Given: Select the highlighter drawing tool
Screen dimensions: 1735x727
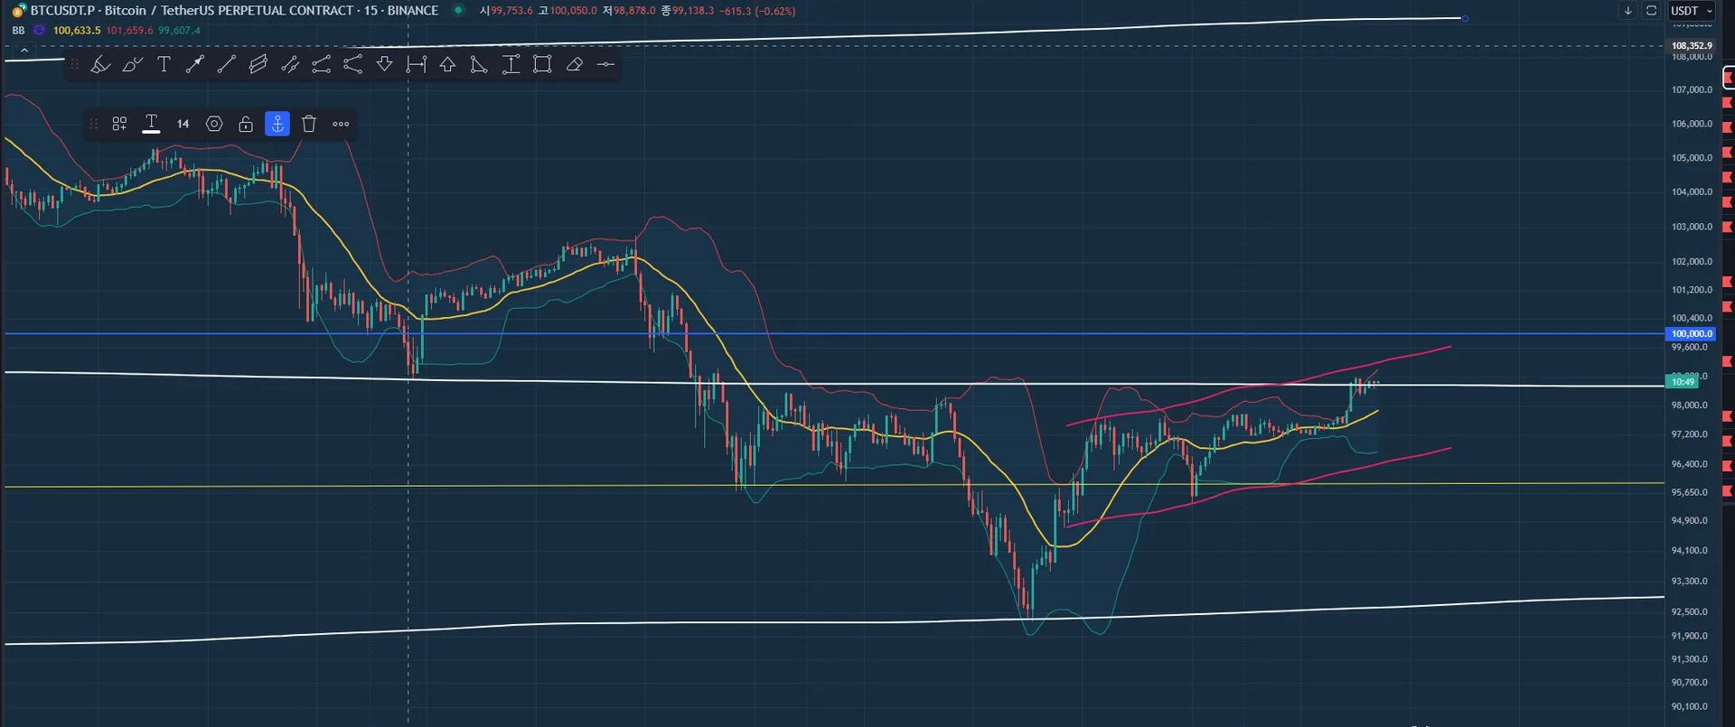Looking at the screenshot, I should point(100,64).
